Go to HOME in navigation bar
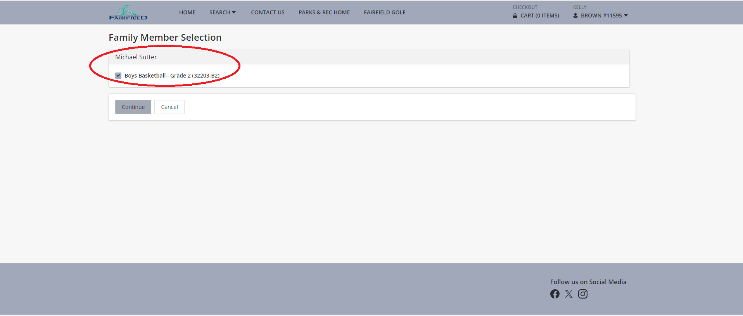 pyautogui.click(x=187, y=12)
